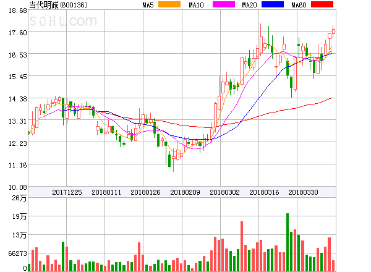Select the 20180330 date label
The width and height of the screenshot is (371, 272).
click(x=303, y=192)
